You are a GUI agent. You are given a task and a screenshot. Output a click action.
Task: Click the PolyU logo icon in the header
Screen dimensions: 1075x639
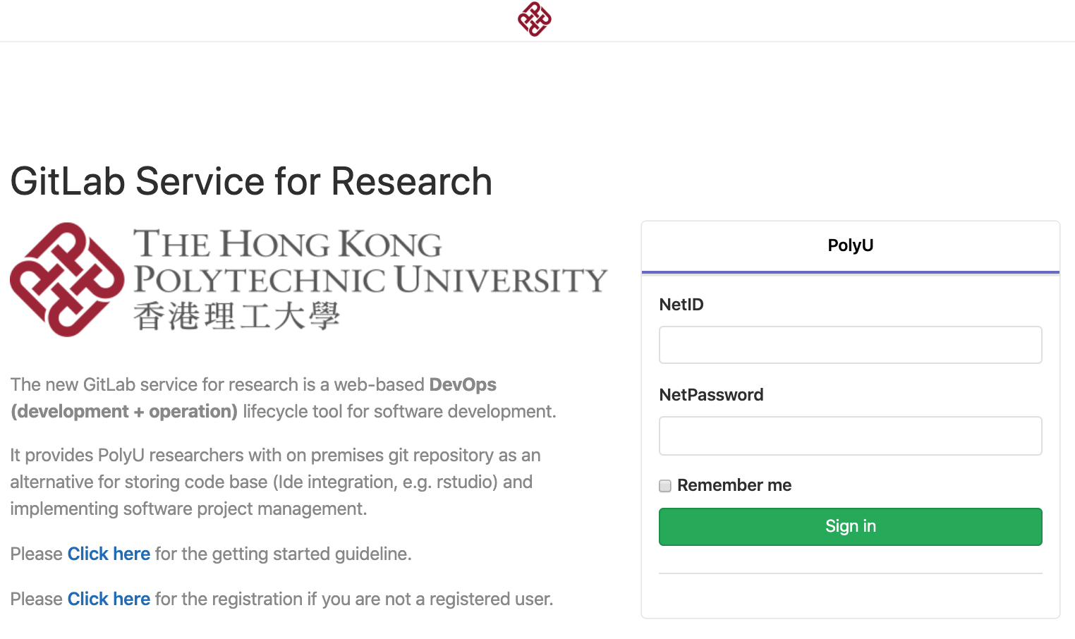(x=535, y=19)
